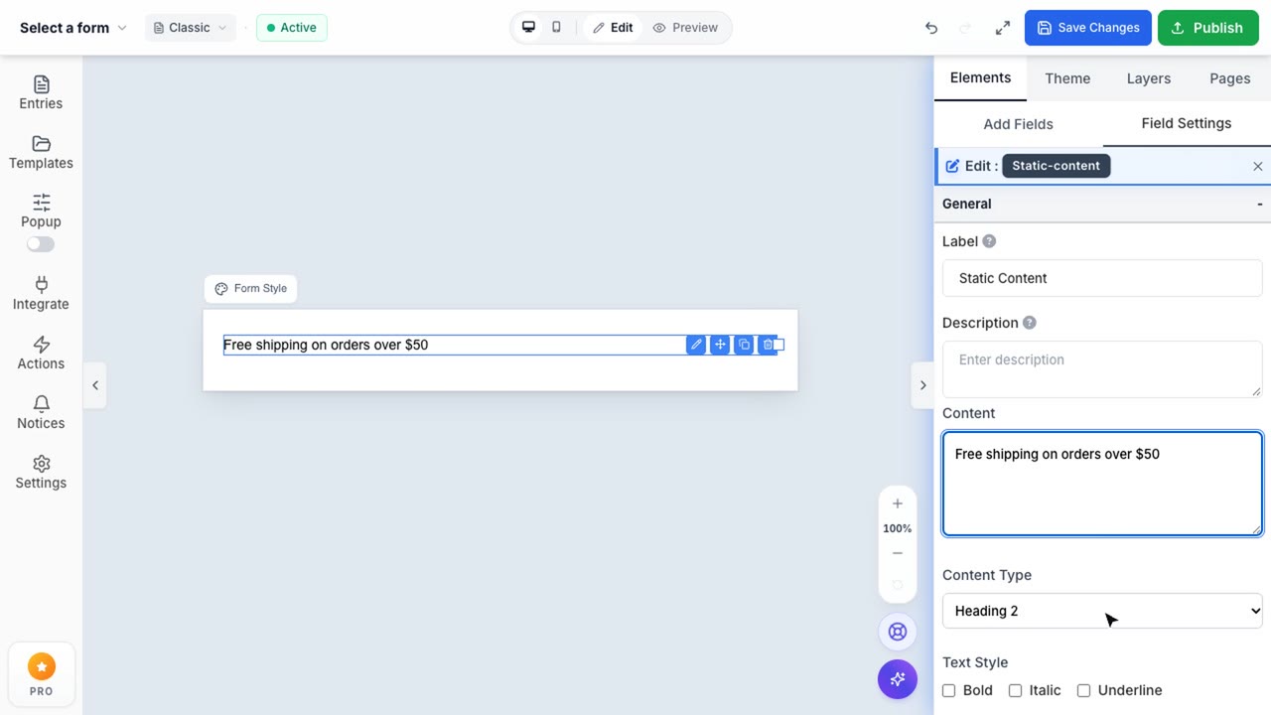Toggle the Popup switch

tap(41, 244)
